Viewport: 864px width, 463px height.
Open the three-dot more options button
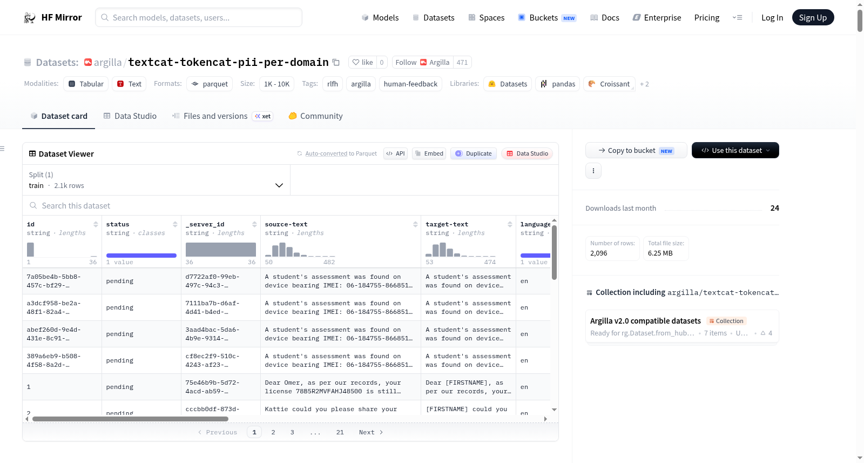pyautogui.click(x=593, y=171)
